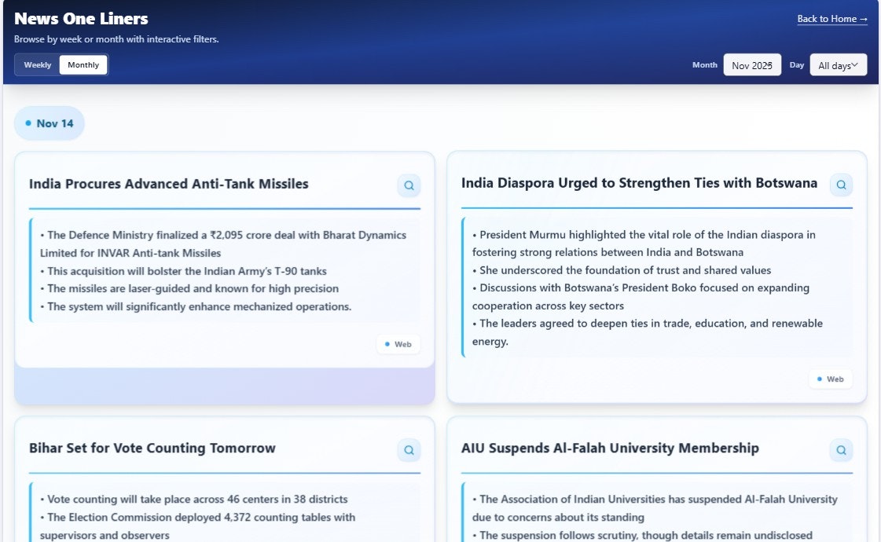Click the 'News One Liners' page title
The height and width of the screenshot is (542, 881).
click(x=81, y=19)
